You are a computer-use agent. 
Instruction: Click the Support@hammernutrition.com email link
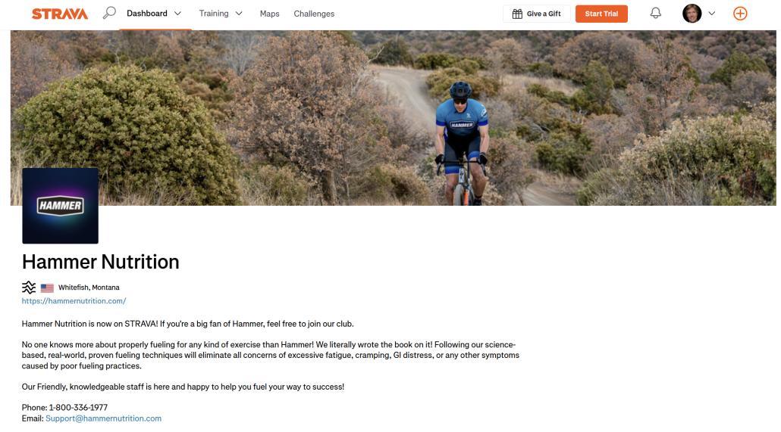103,418
